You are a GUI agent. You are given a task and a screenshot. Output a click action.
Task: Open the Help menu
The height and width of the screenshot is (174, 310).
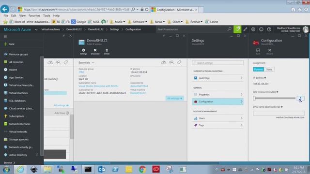coord(56,15)
